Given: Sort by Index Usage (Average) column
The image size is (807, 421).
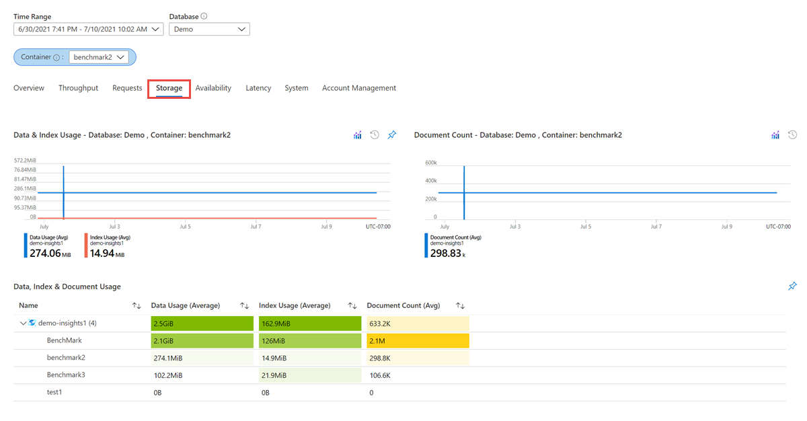Looking at the screenshot, I should (352, 306).
